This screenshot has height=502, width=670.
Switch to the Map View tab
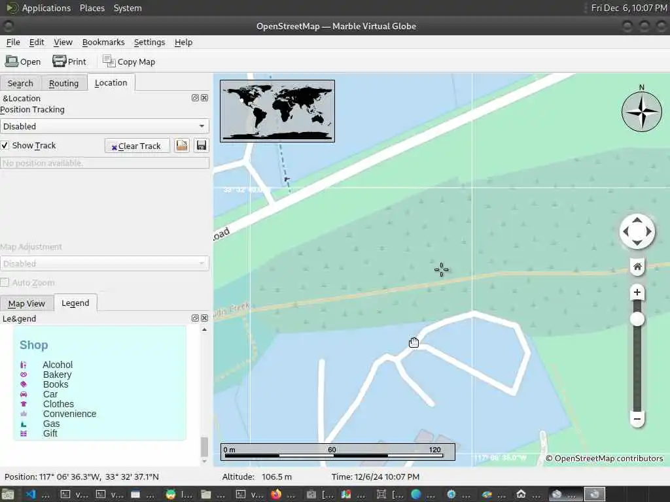click(26, 303)
